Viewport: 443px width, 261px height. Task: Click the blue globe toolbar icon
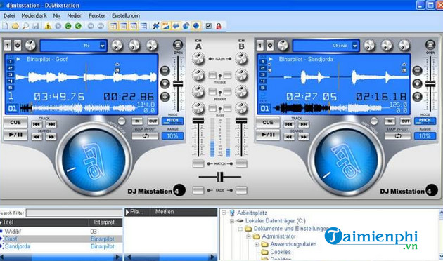196,26
